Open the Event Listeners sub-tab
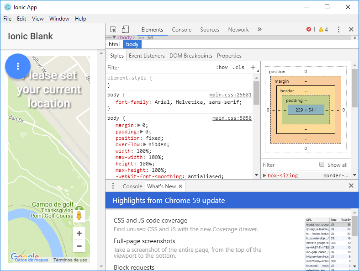This screenshot has width=359, height=271. point(147,56)
